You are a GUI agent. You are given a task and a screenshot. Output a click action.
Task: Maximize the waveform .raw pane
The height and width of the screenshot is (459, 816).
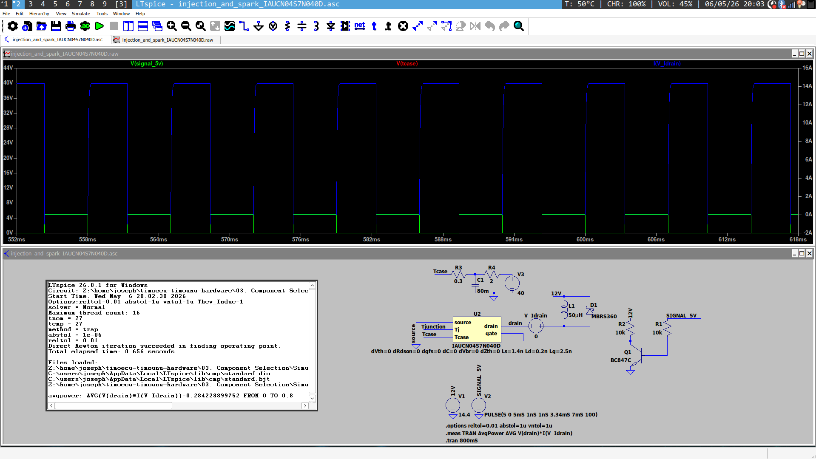pos(802,54)
